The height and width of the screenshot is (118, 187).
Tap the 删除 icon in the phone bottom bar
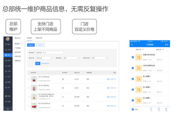(166, 109)
